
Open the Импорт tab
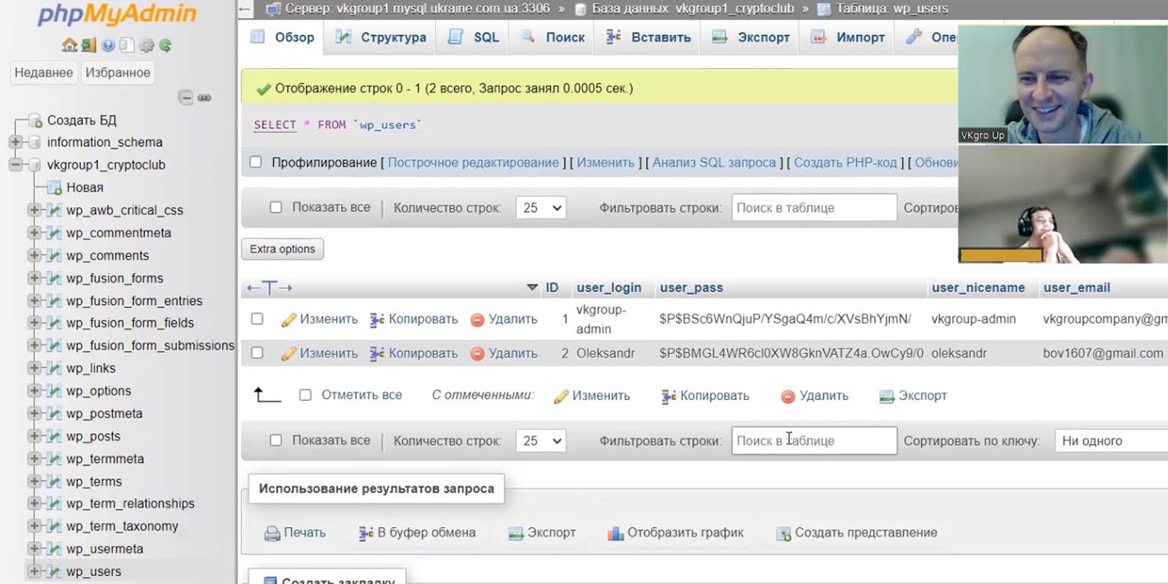point(848,37)
